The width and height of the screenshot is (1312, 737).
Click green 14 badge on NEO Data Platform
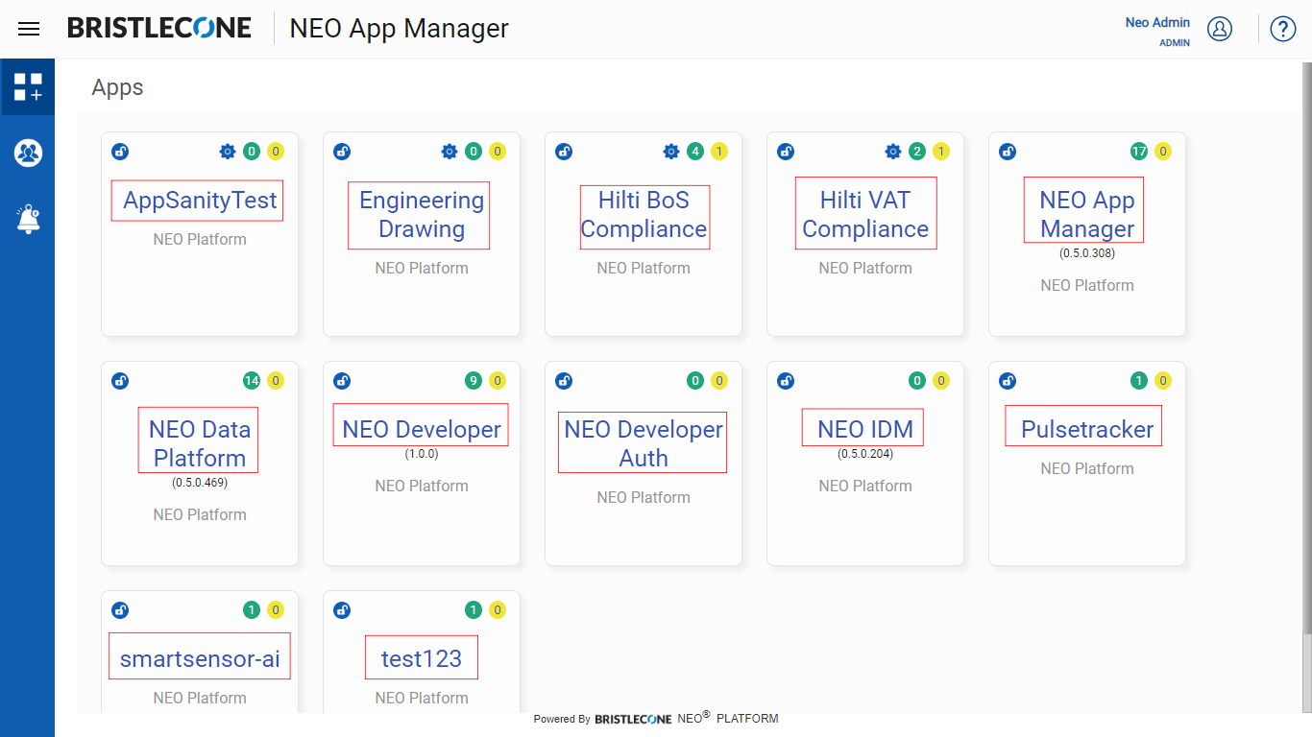click(252, 381)
